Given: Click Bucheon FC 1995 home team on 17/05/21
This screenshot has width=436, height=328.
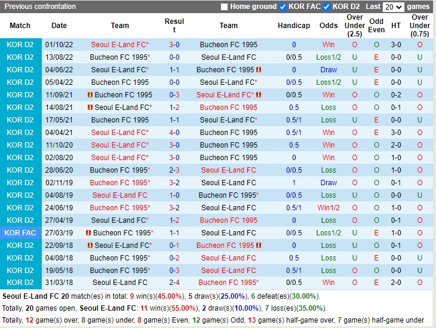Looking at the screenshot, I should (120, 120).
